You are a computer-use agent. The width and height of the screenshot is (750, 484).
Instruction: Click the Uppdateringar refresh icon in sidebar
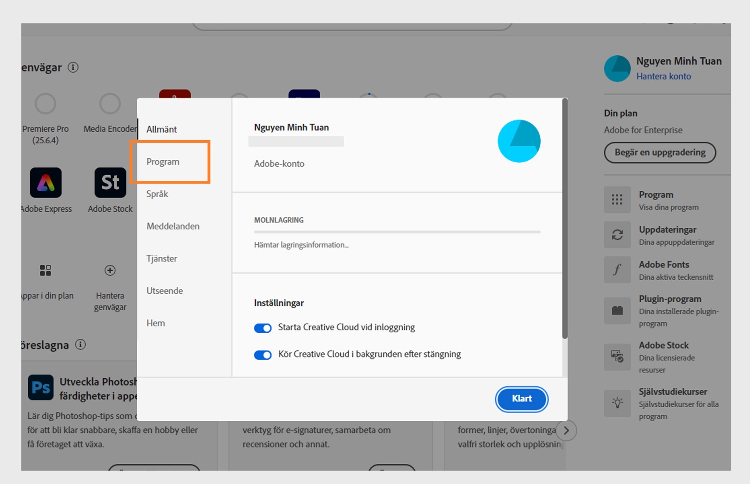click(617, 235)
